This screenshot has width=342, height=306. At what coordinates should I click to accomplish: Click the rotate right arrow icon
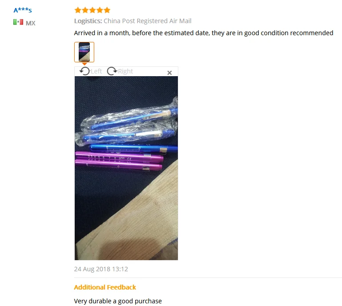tap(112, 71)
